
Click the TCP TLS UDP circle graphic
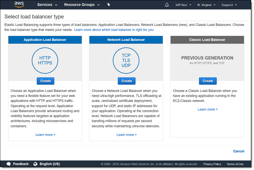[x=126, y=61]
